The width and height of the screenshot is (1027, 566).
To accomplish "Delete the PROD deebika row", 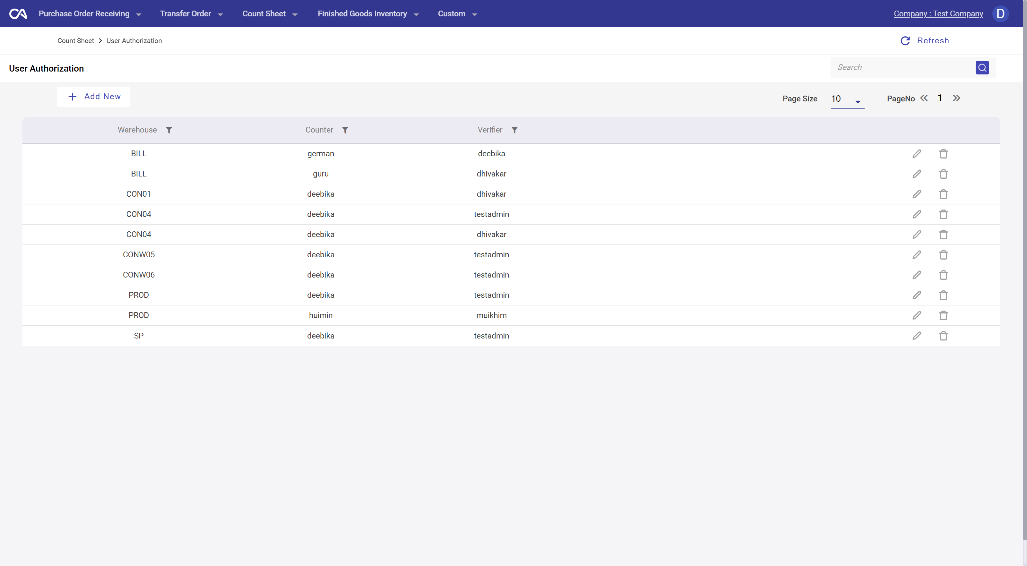I will (x=943, y=296).
